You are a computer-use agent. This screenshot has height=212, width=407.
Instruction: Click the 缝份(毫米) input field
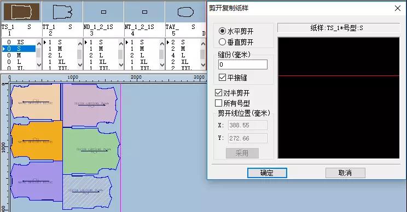point(243,64)
